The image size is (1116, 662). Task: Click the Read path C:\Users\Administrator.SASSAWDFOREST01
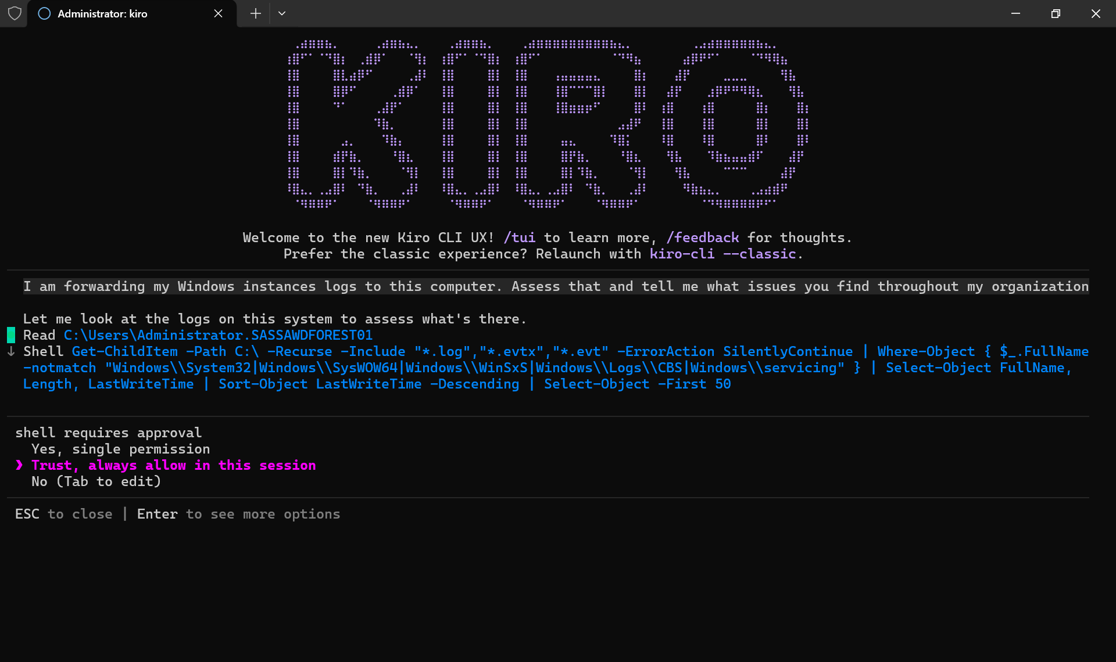coord(218,335)
